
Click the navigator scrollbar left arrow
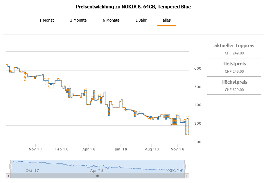click(8, 176)
